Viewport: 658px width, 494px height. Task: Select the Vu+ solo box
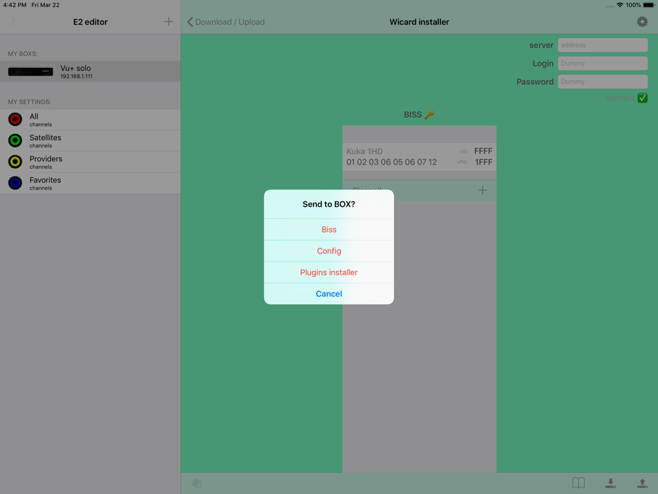coord(90,71)
